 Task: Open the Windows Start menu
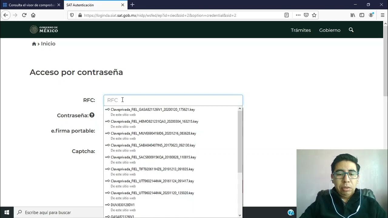7,212
